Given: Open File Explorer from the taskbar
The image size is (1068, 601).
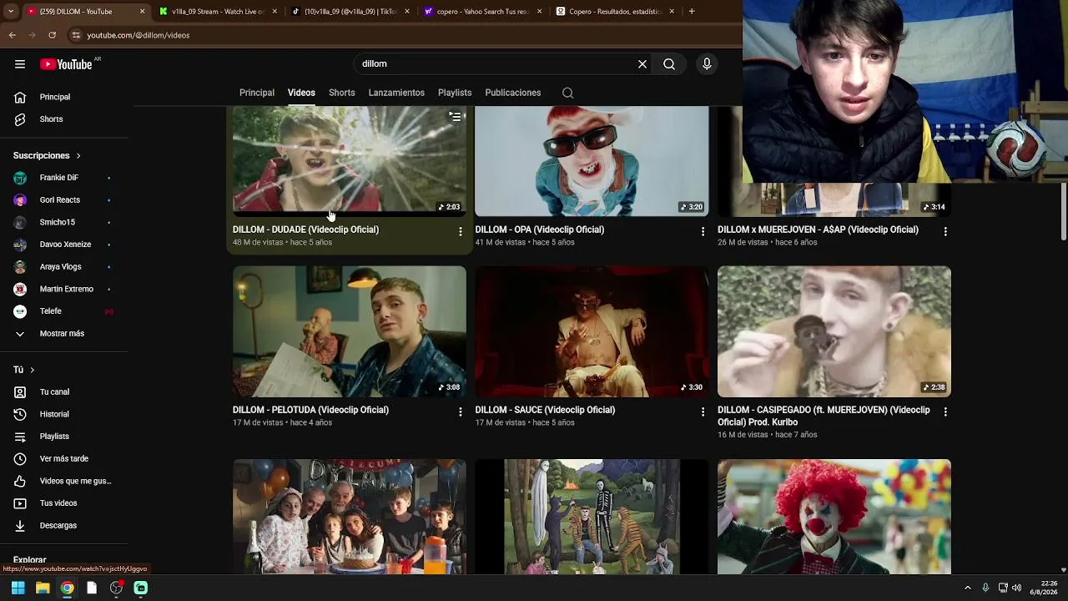Looking at the screenshot, I should pyautogui.click(x=43, y=588).
